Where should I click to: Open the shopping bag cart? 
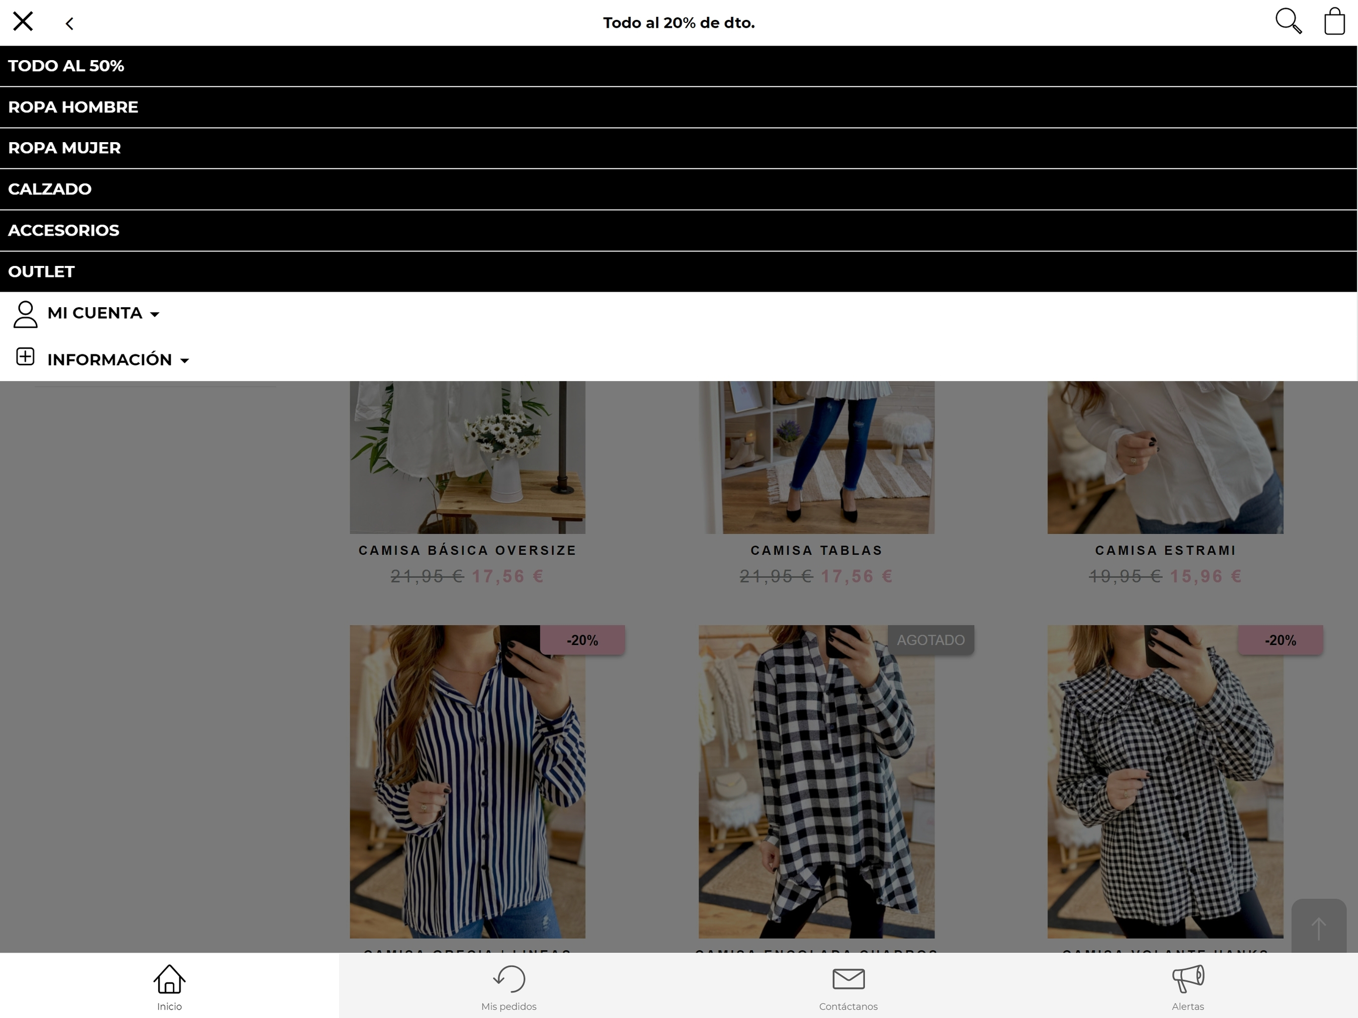pyautogui.click(x=1334, y=21)
